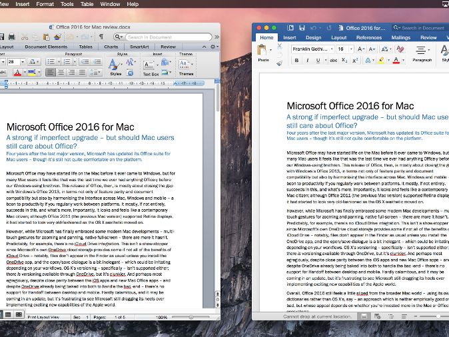The image size is (449, 337).
Task: Click the Clear Formatting eraser icon in Word 2016
Action: click(x=400, y=49)
